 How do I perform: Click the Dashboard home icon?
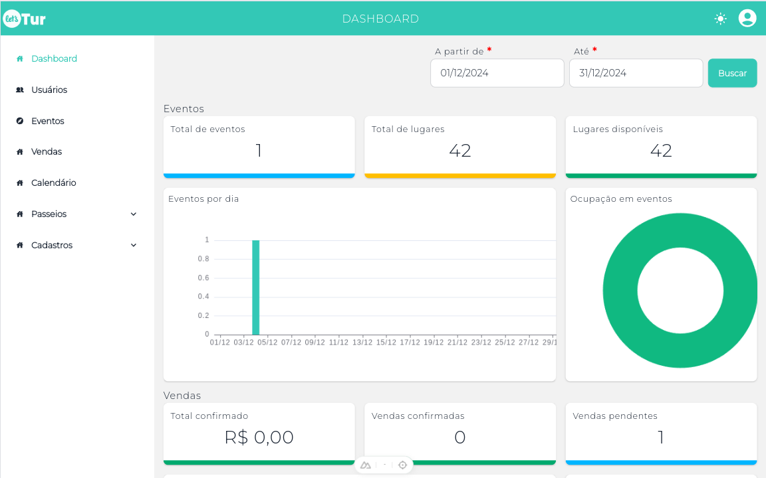click(19, 58)
